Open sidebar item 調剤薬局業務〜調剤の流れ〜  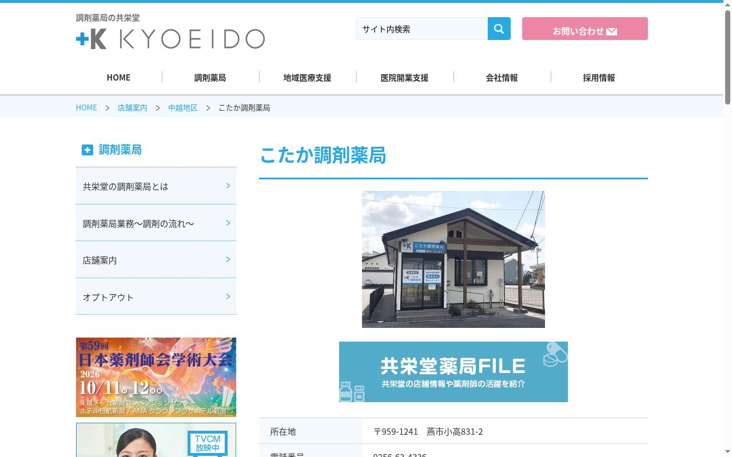point(156,223)
